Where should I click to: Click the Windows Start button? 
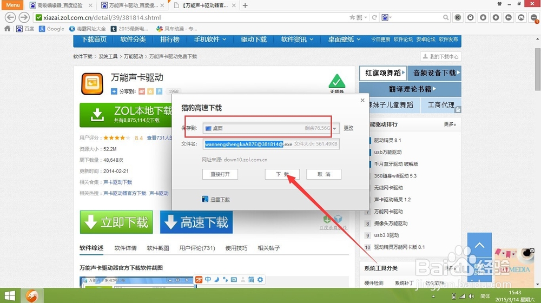[10, 296]
